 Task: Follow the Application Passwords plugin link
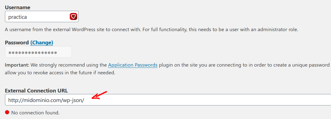(133, 65)
